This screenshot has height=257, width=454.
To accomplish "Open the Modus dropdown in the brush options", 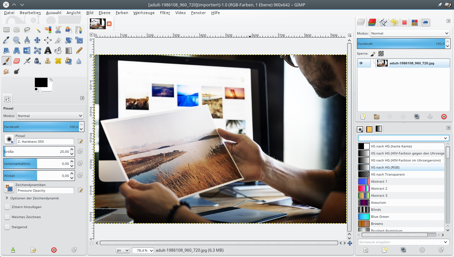I will click(x=50, y=116).
